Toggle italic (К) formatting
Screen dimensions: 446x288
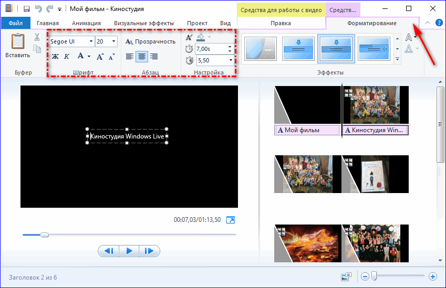point(67,57)
